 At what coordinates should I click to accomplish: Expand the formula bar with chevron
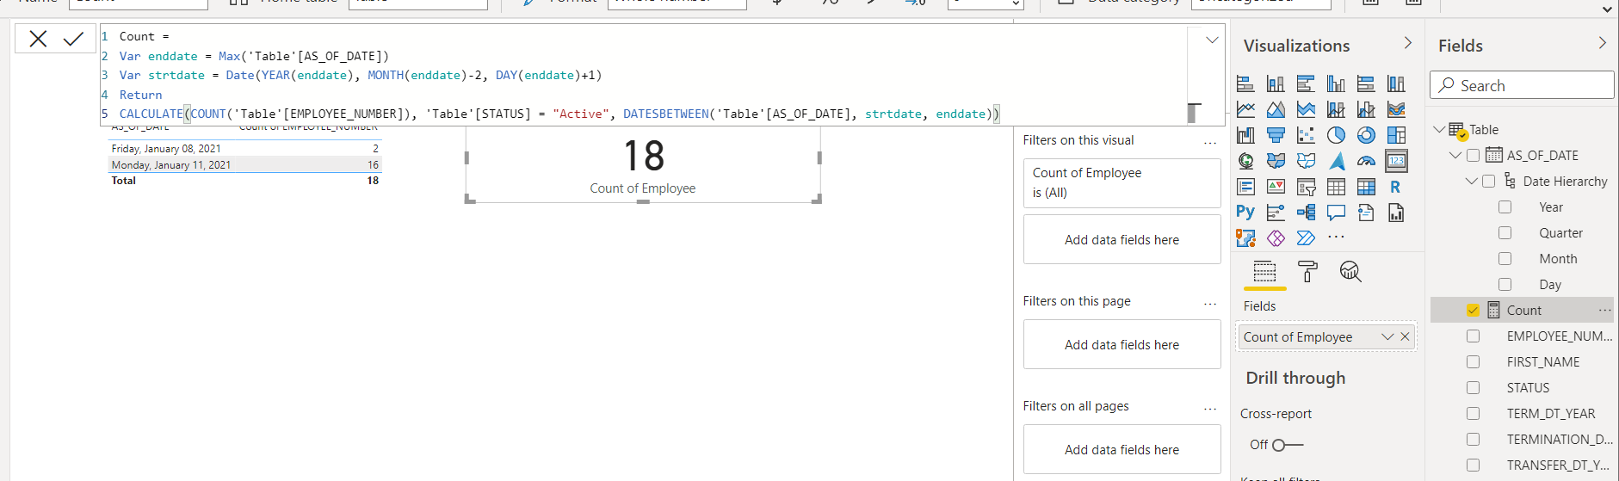point(1212,40)
